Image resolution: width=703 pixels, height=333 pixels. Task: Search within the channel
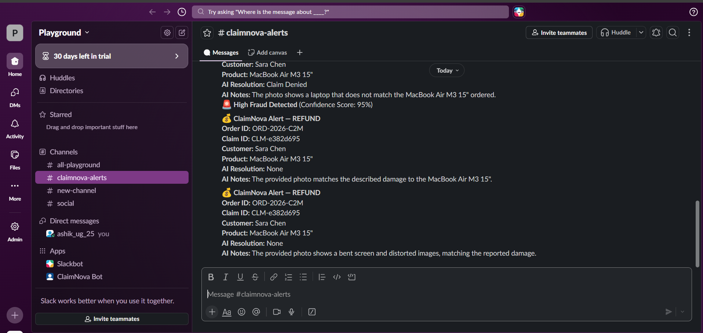(x=673, y=33)
